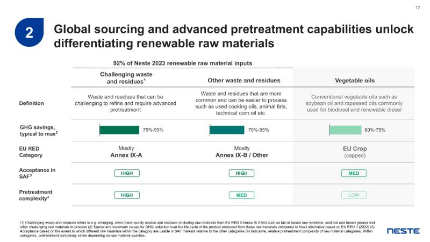The width and height of the screenshot is (430, 242).
Task: Click the blue number 2 section badge
Action: 30,32
